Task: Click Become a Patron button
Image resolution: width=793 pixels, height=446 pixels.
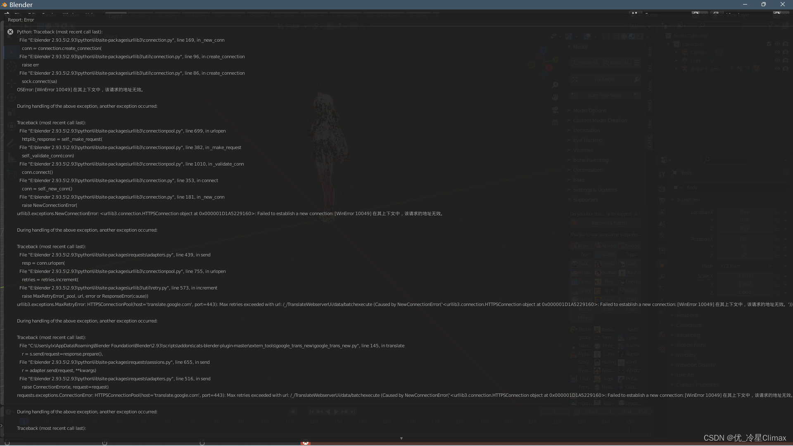Action: coord(609,223)
